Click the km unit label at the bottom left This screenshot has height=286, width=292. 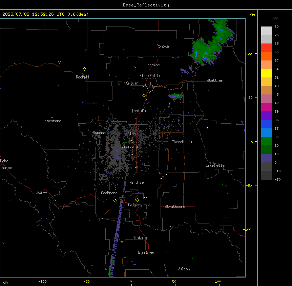click(5, 282)
